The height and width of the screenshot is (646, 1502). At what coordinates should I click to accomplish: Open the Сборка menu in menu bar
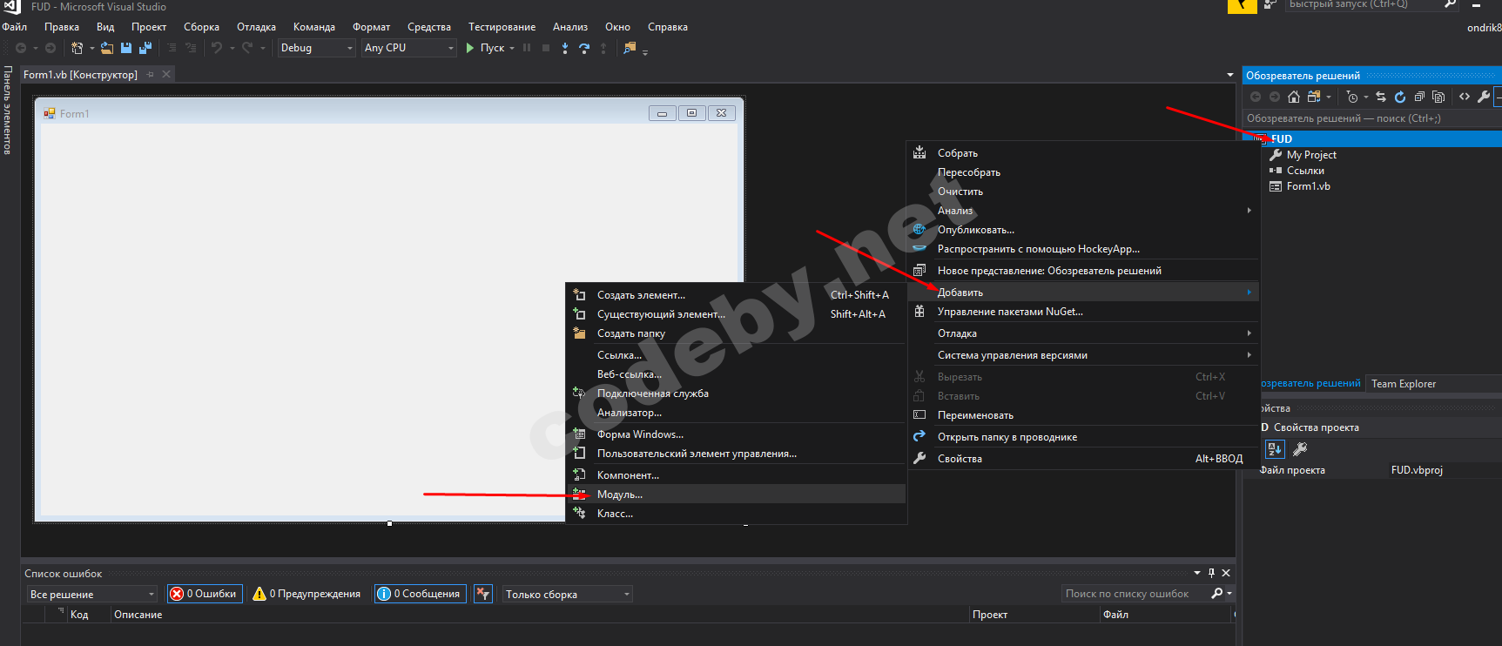coord(201,27)
